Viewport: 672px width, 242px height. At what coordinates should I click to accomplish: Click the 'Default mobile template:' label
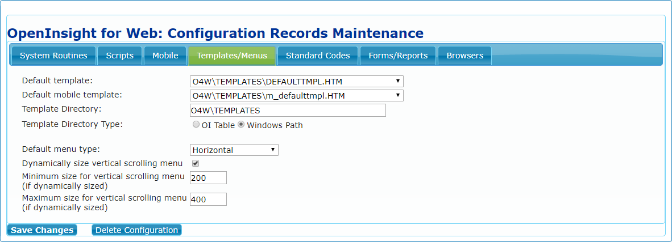tap(72, 95)
